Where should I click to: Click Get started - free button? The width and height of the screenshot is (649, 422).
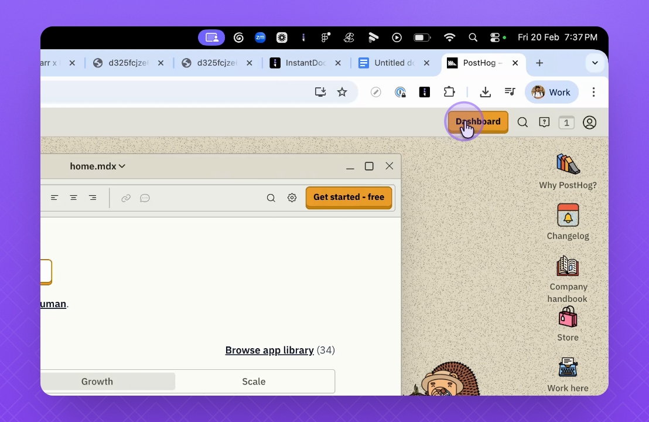click(x=349, y=198)
